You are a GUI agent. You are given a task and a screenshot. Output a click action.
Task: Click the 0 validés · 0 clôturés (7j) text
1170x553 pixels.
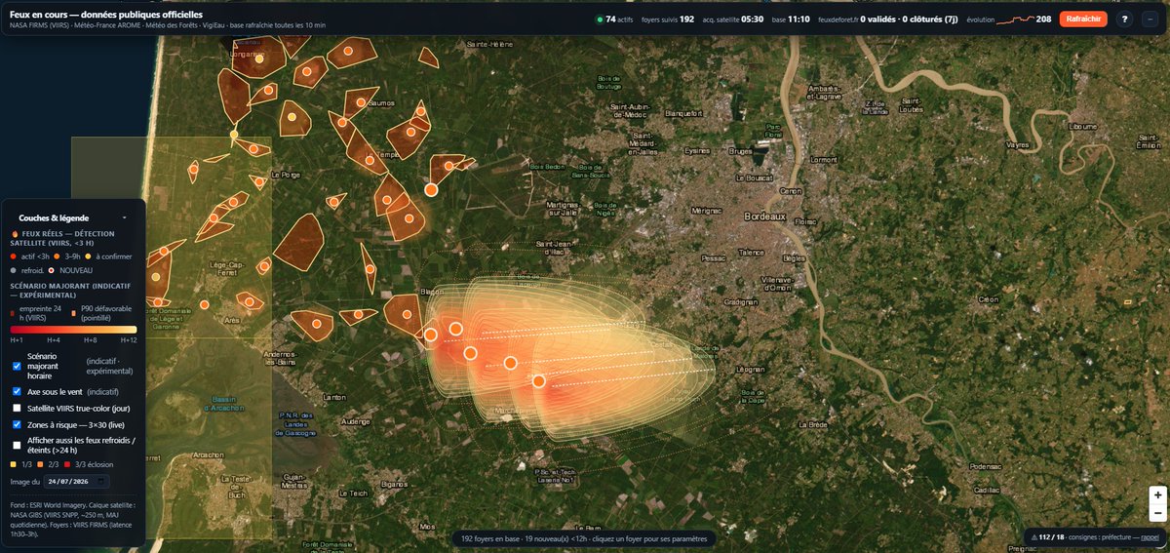pos(909,20)
